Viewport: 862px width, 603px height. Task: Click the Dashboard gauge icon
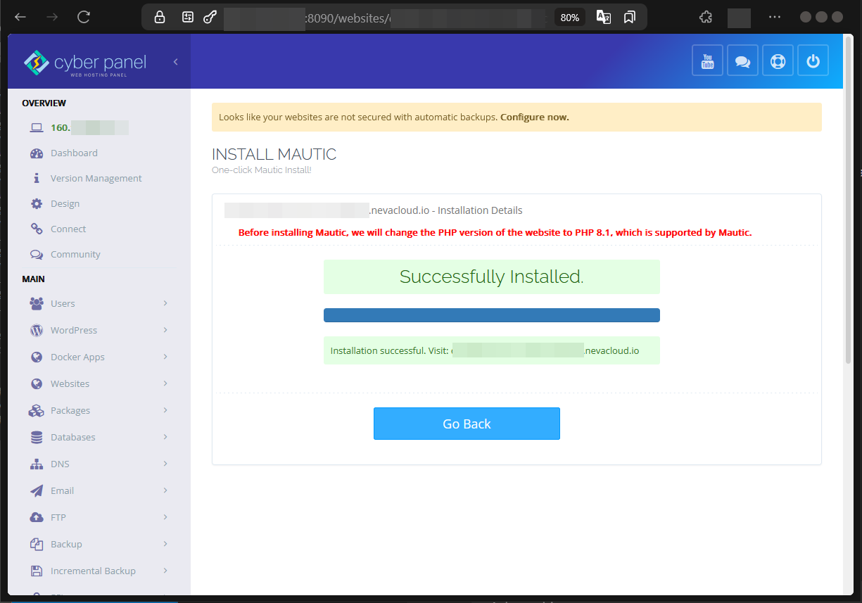point(37,153)
